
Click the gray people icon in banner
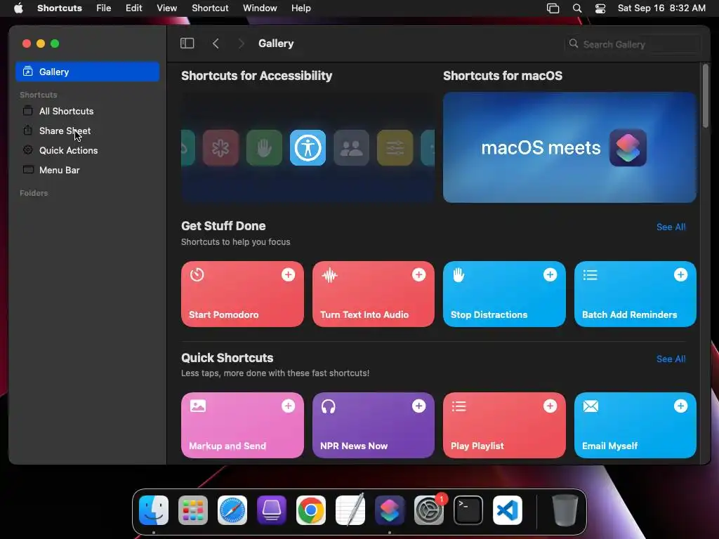click(351, 147)
